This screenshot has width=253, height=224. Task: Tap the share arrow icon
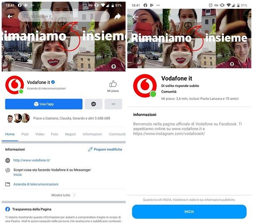point(118,16)
